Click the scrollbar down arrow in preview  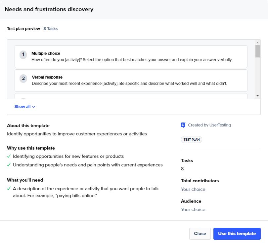(257, 96)
